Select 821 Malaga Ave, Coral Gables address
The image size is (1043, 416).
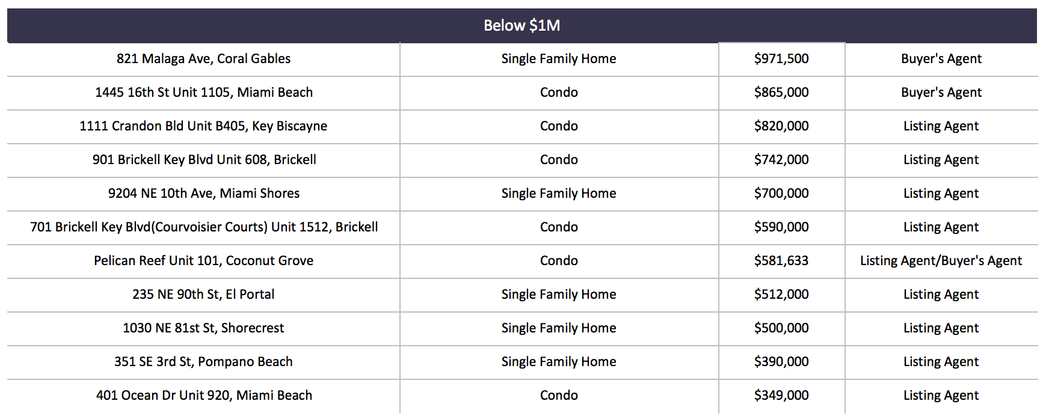click(203, 59)
